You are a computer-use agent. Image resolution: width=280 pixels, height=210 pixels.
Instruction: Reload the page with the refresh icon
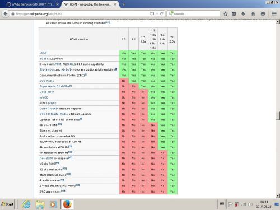click(x=162, y=13)
